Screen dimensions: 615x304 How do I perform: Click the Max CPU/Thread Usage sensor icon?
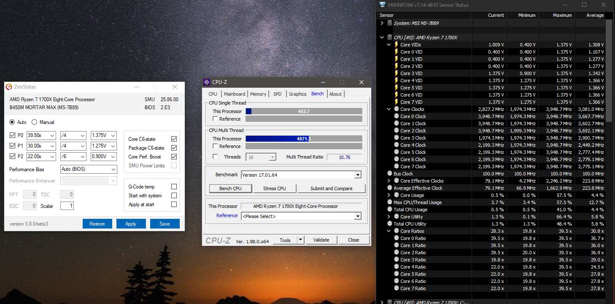(390, 202)
